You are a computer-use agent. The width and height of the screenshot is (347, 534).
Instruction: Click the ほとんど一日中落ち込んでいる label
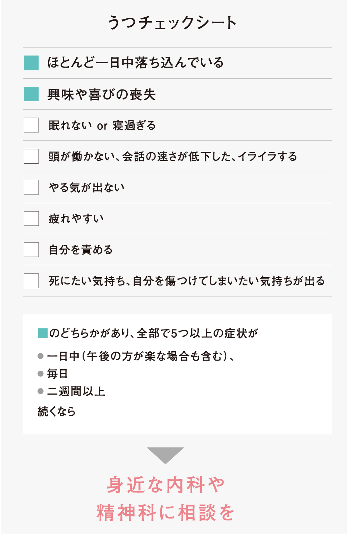136,63
